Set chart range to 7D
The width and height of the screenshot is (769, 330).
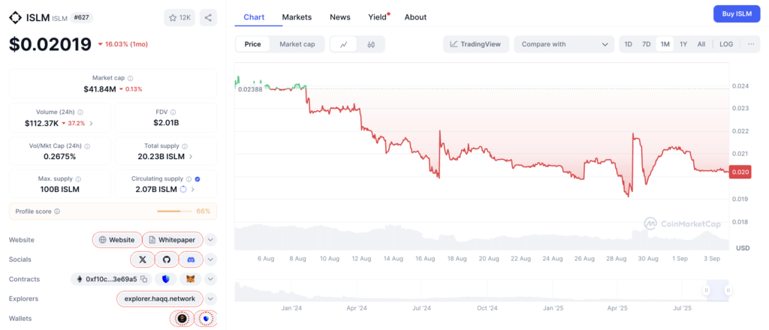[x=647, y=44]
